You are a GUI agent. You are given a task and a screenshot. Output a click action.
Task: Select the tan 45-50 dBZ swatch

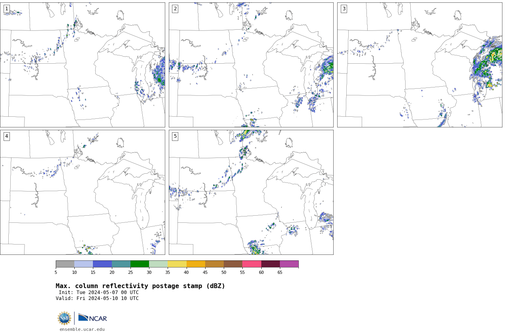click(214, 264)
